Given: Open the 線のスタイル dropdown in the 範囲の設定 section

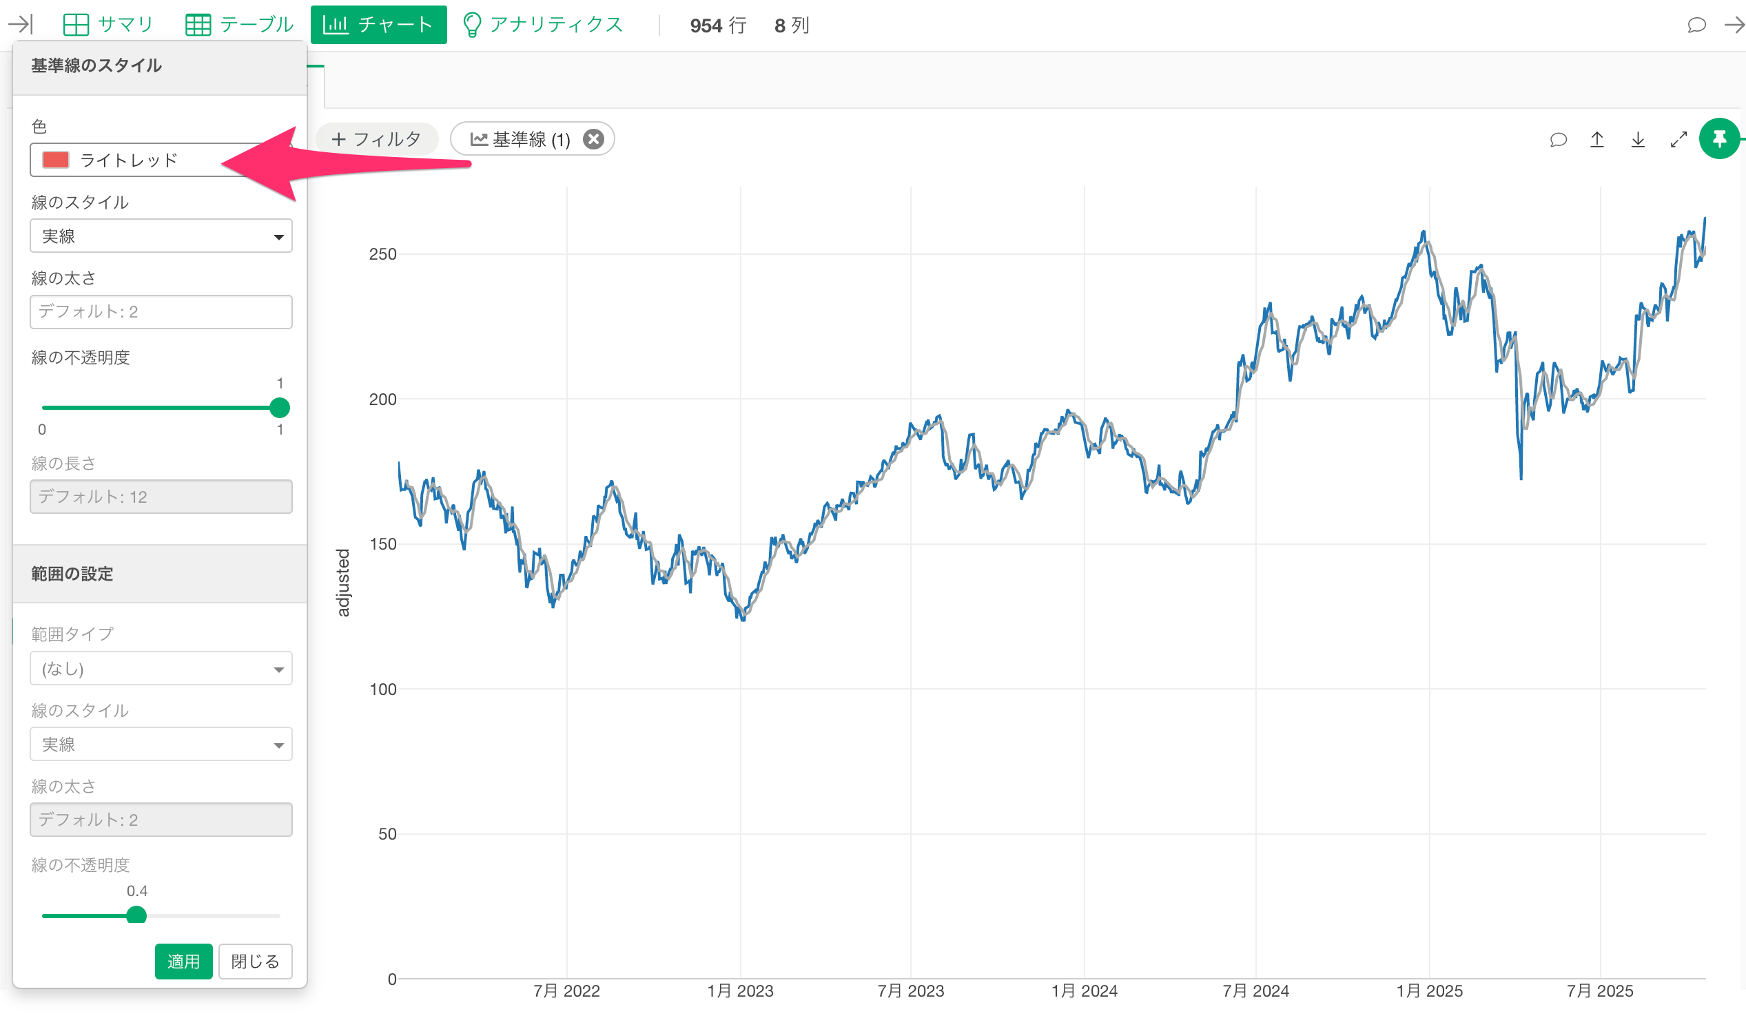Looking at the screenshot, I should 161,745.
